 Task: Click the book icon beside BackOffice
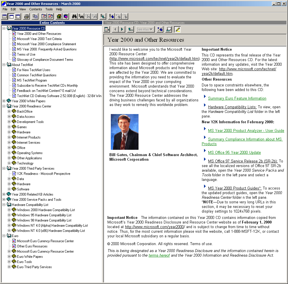[x=14, y=111]
